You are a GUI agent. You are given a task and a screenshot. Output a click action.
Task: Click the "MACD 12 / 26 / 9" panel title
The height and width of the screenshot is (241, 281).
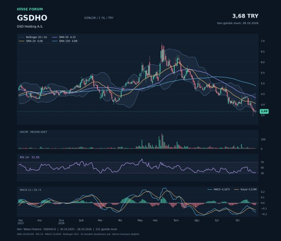click(31, 190)
